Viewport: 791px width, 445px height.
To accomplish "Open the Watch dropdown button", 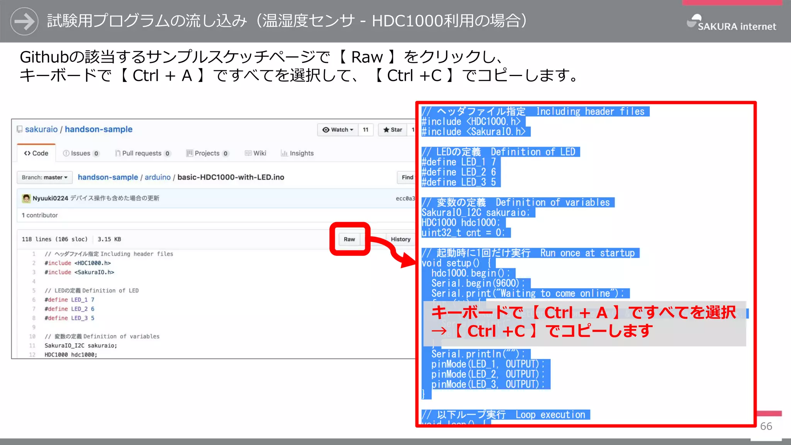I will pos(338,130).
